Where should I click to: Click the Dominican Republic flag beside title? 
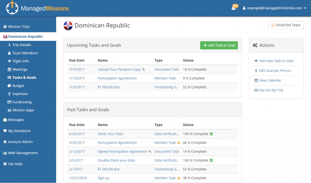68,25
